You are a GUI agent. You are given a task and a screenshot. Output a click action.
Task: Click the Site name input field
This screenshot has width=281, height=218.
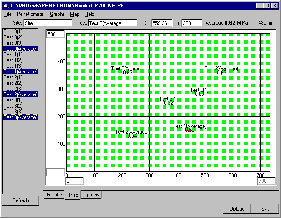48,23
